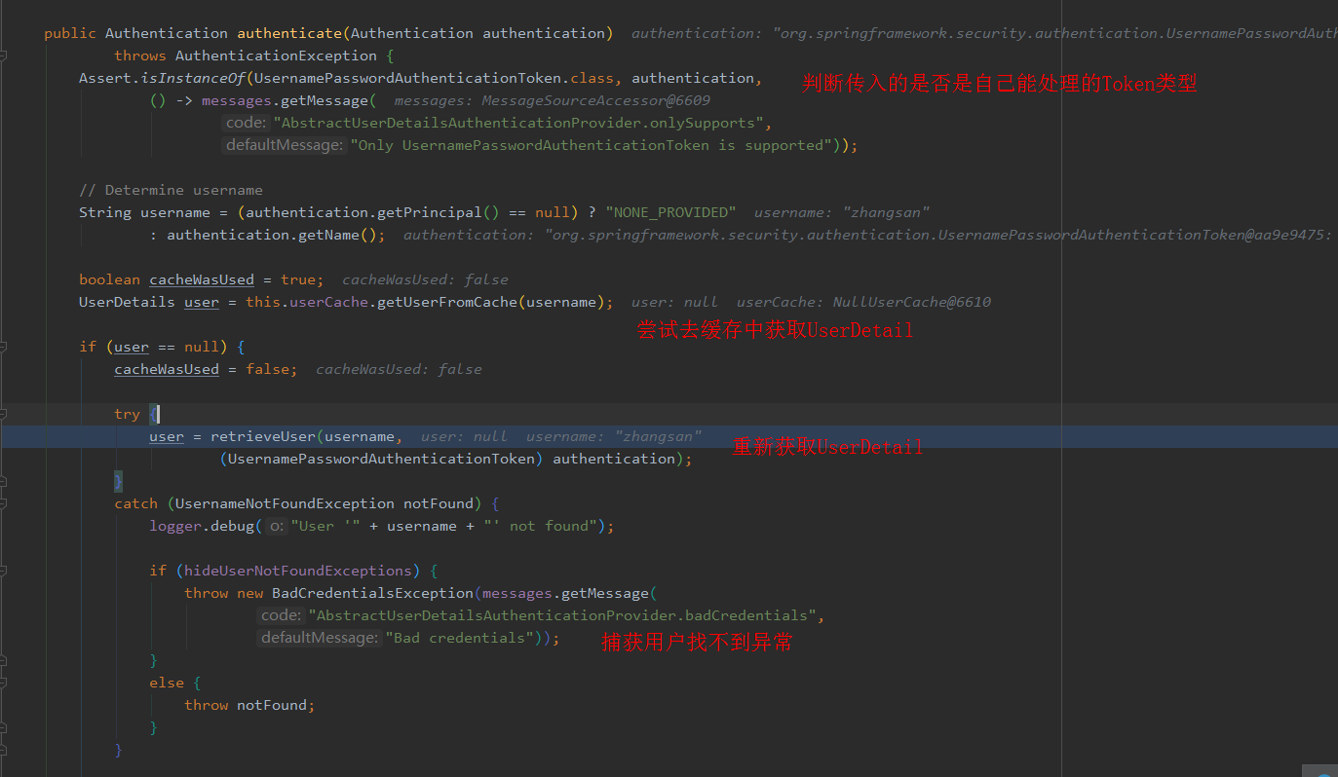Select the 'UsernameNotFoundException' type

285,503
